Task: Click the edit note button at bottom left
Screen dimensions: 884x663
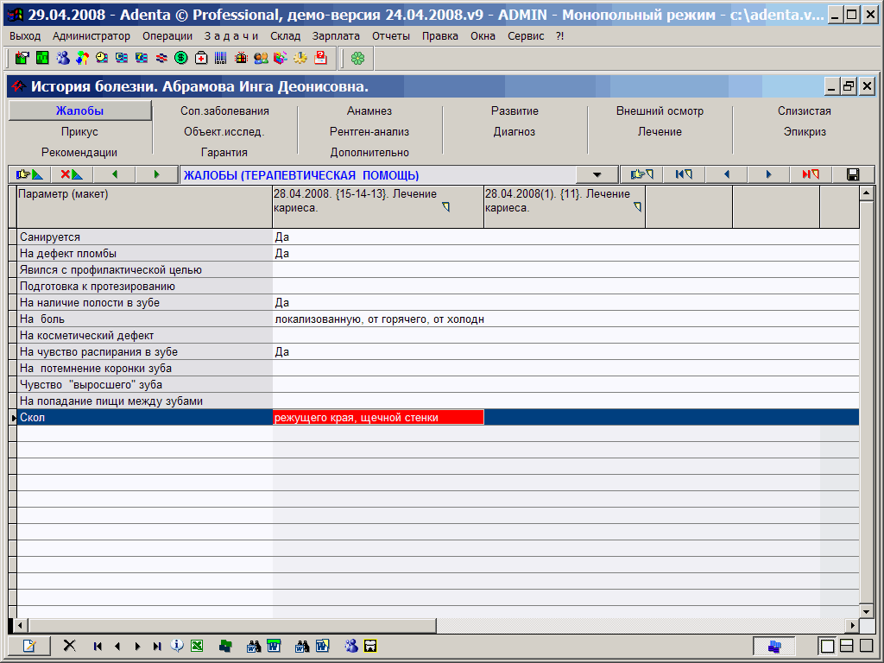Action: point(29,646)
